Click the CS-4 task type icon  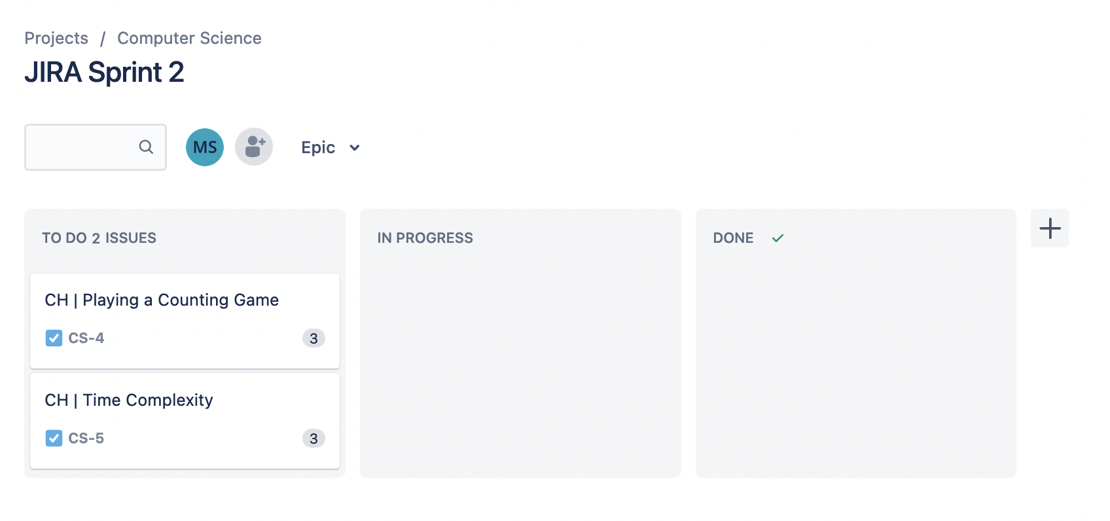[54, 338]
